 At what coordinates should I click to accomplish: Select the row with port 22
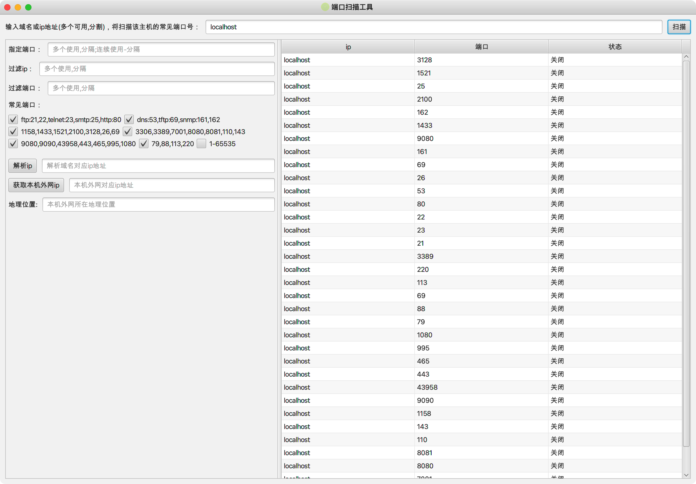click(481, 217)
